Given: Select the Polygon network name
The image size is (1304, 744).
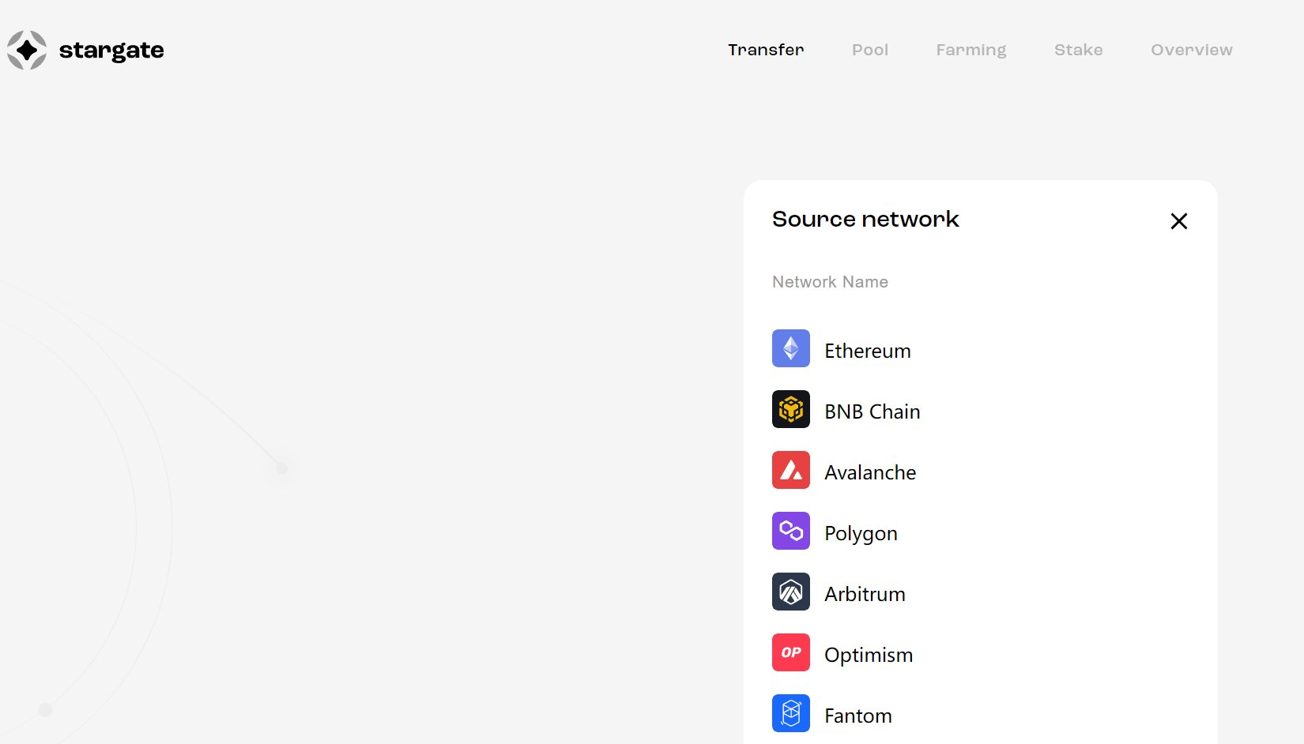Looking at the screenshot, I should (x=861, y=533).
